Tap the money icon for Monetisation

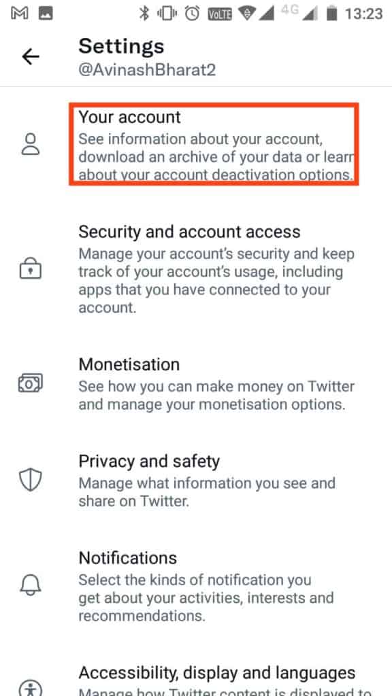pos(31,383)
